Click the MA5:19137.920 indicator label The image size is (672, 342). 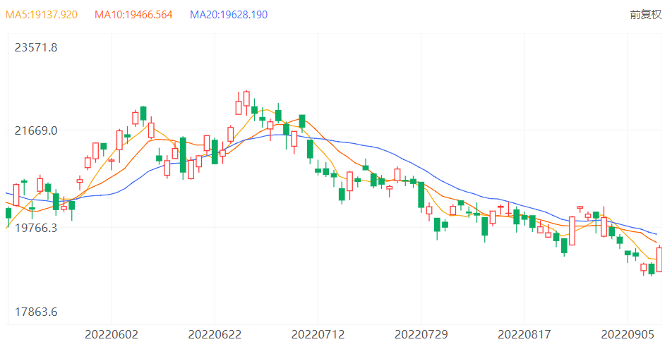pyautogui.click(x=42, y=15)
